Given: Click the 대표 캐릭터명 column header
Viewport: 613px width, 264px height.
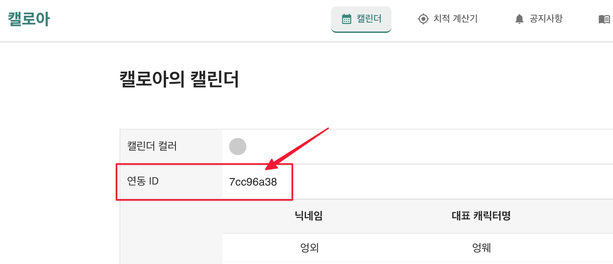Looking at the screenshot, I should (481, 216).
